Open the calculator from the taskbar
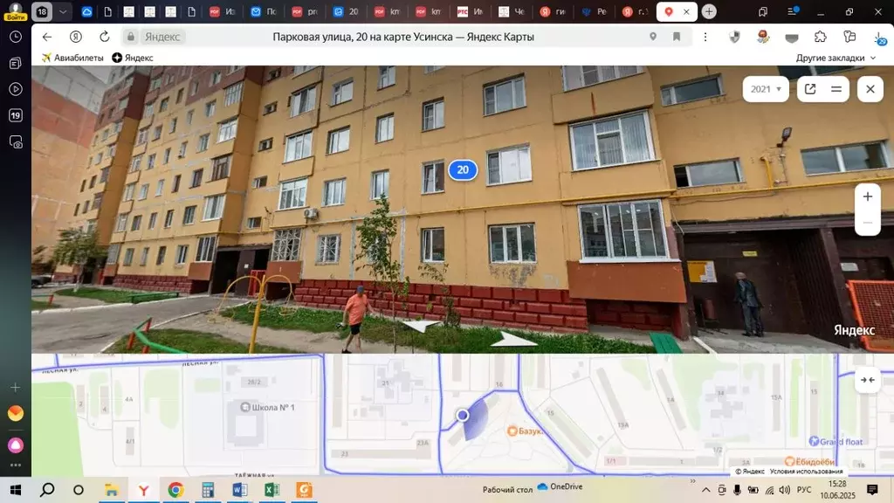The height and width of the screenshot is (503, 894). point(208,489)
